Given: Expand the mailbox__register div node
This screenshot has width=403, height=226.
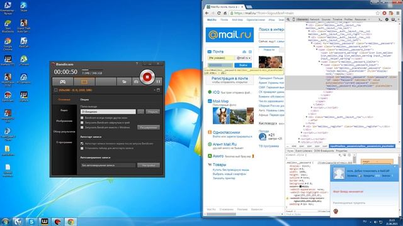Looking at the screenshot, I should coord(304,126).
